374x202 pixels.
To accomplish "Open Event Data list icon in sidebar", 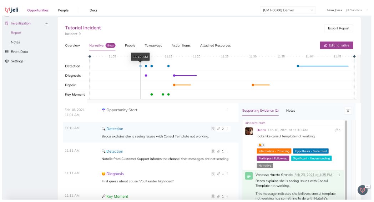I will [x=7, y=51].
